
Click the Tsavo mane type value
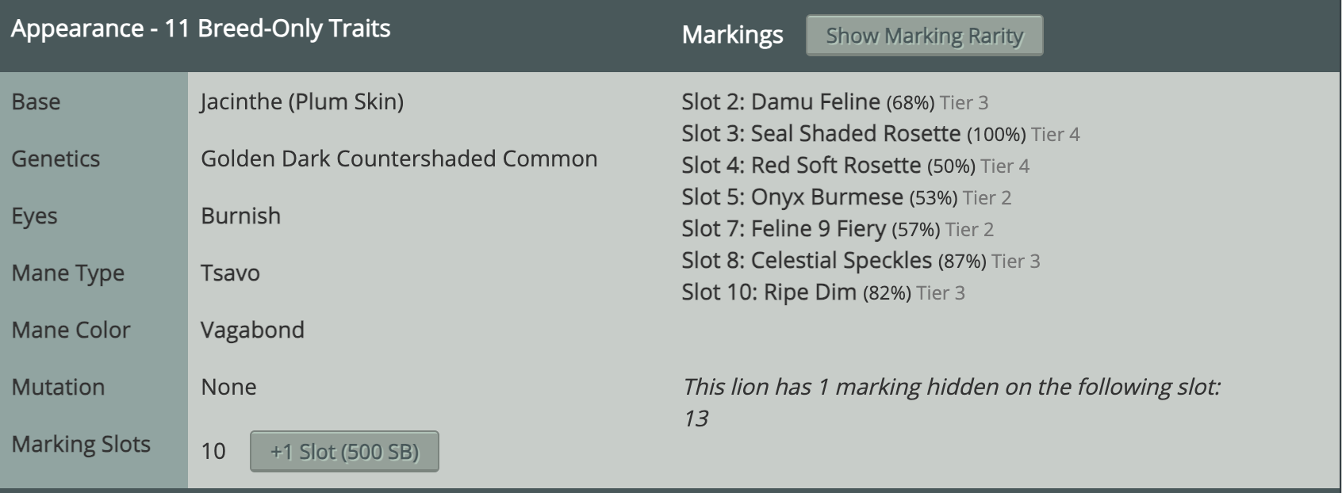point(230,273)
